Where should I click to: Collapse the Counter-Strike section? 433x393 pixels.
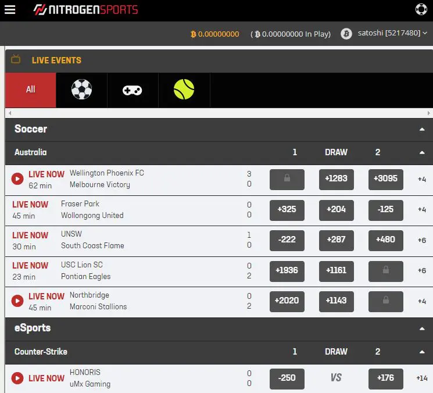(x=422, y=352)
